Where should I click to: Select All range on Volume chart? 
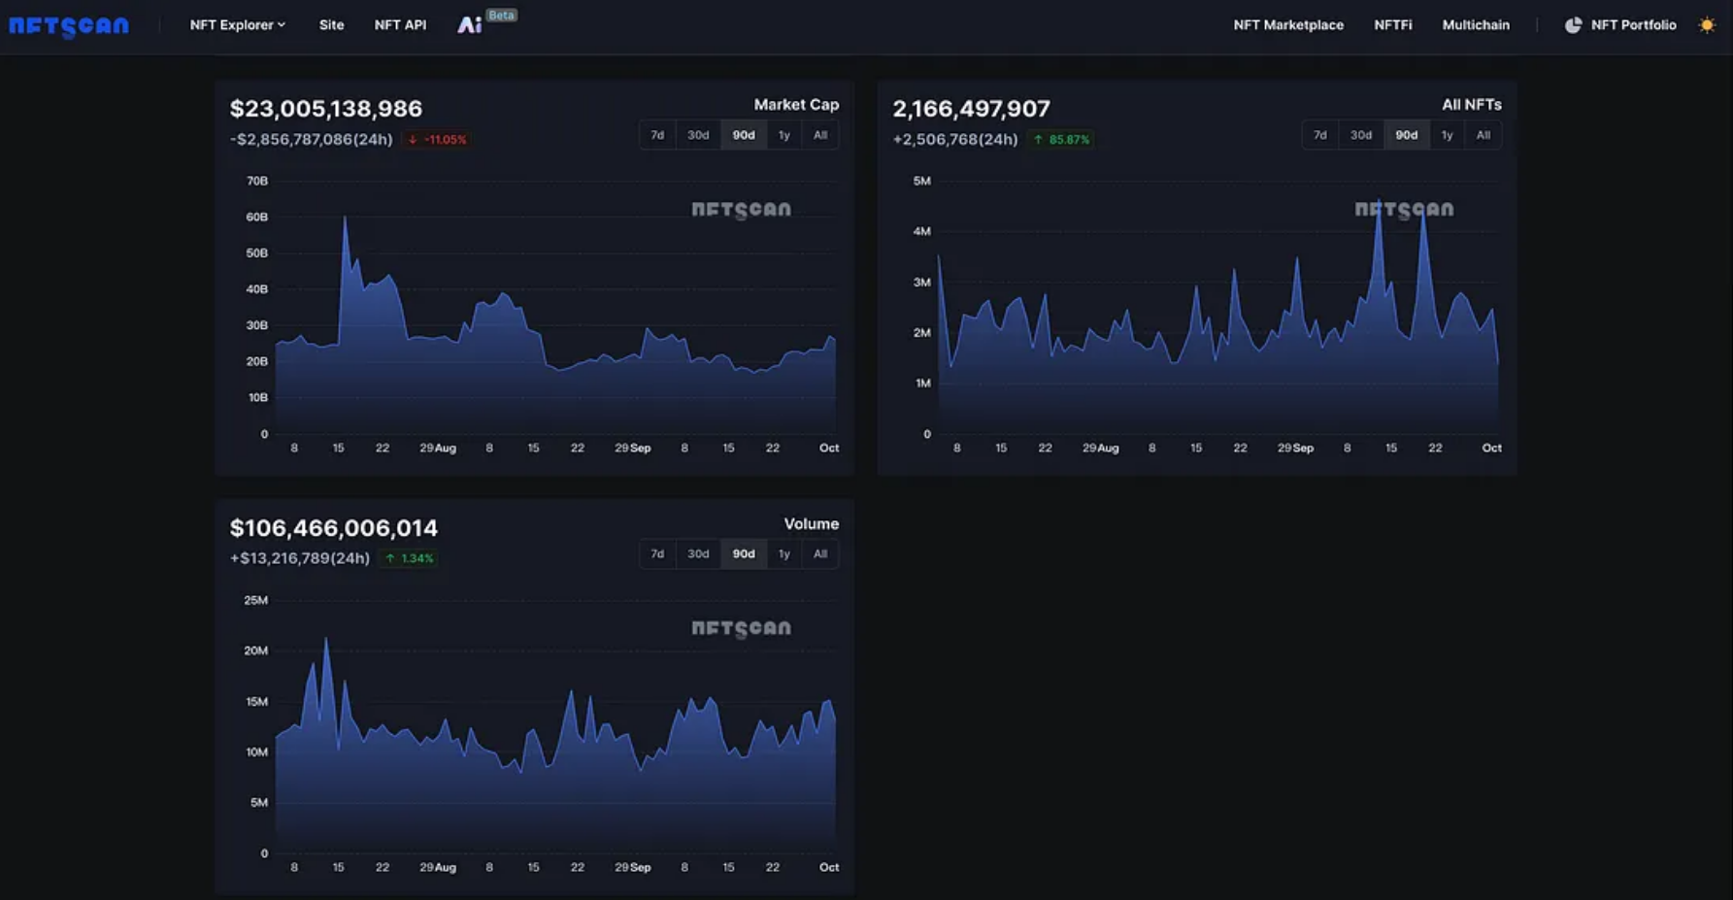[x=820, y=553]
